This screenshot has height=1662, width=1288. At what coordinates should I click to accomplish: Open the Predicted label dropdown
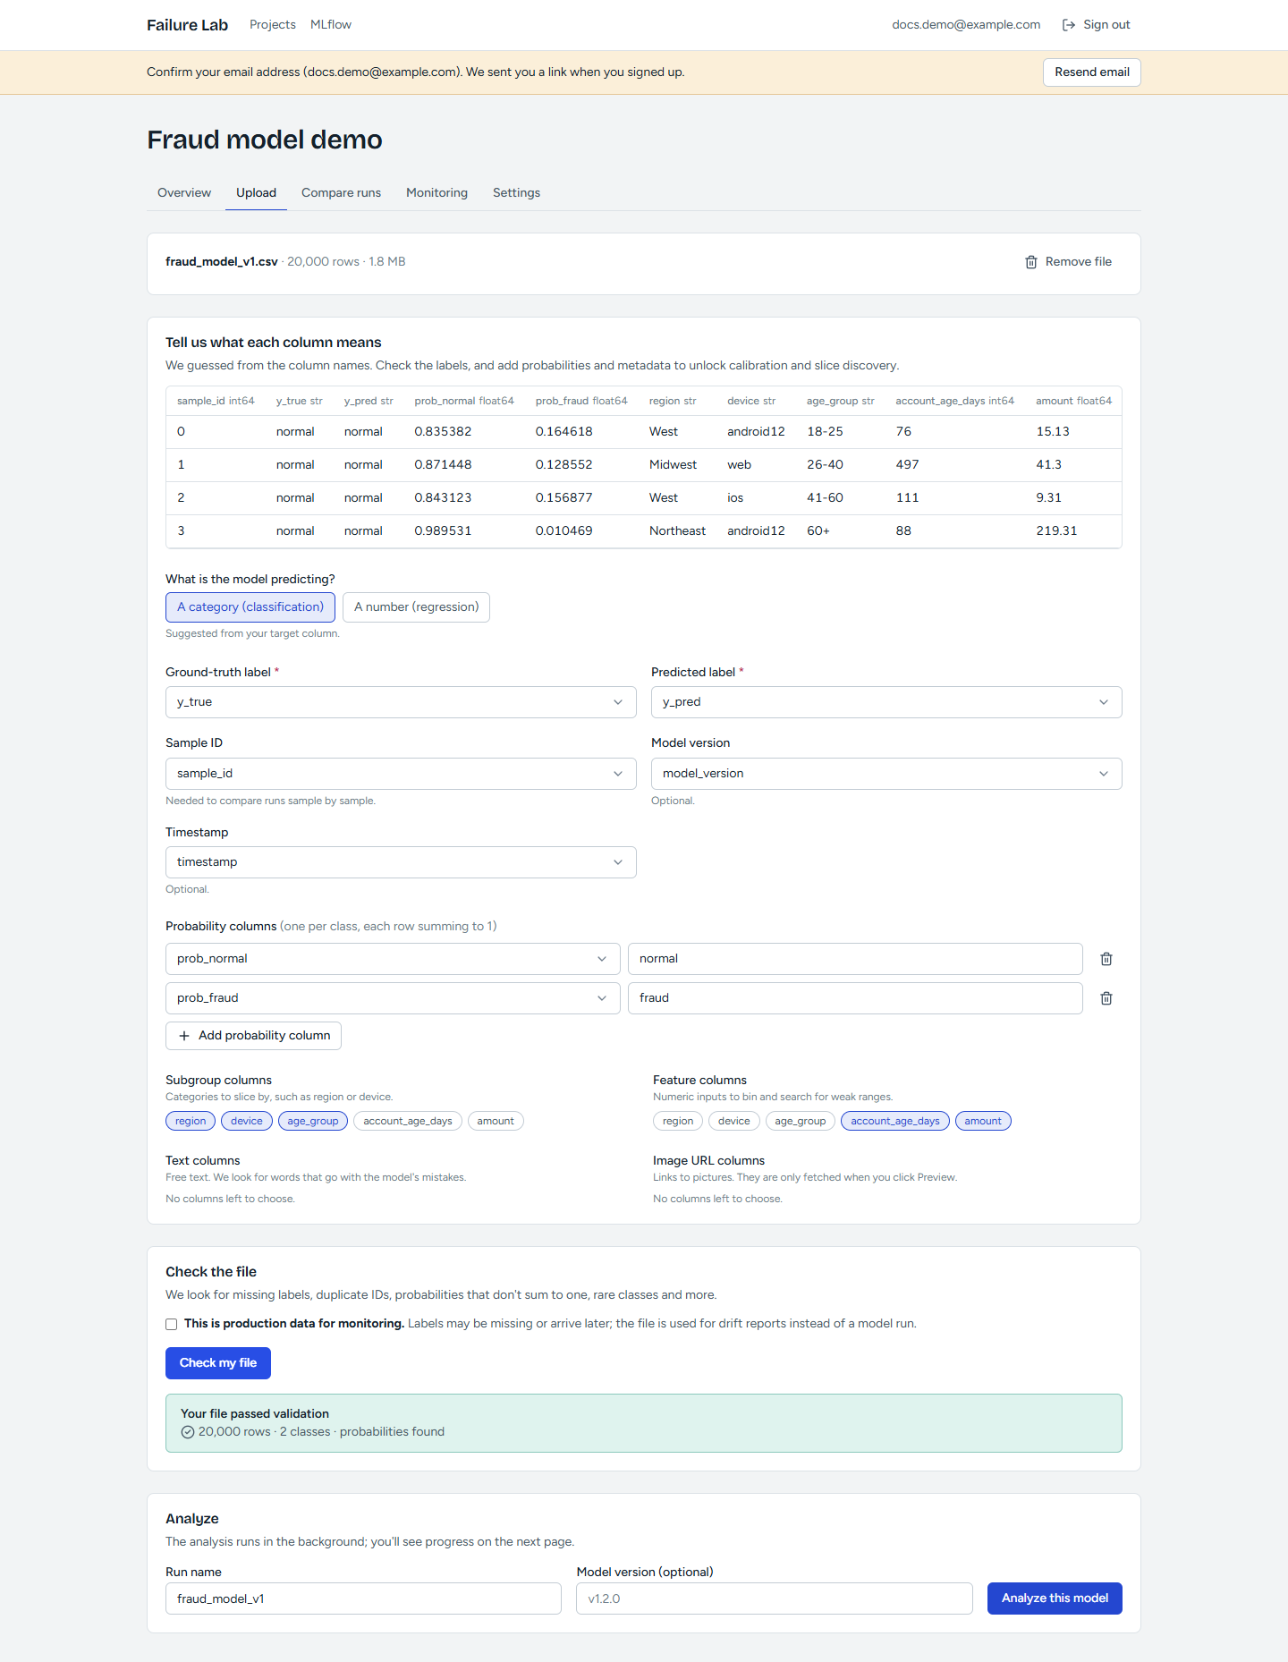886,702
